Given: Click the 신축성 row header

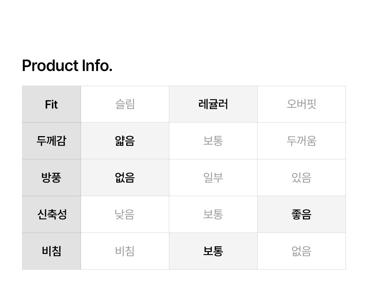Looking at the screenshot, I should click(x=52, y=214).
